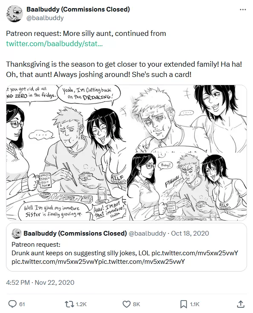Screen dimensions: 253x313
Task: Click the 1.1K bookmarks count
Action: click(195, 304)
